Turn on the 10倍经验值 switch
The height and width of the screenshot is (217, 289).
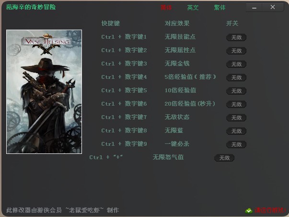(x=236, y=91)
